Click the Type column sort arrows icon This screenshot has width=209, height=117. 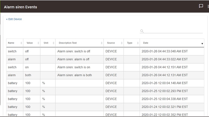click(138, 43)
